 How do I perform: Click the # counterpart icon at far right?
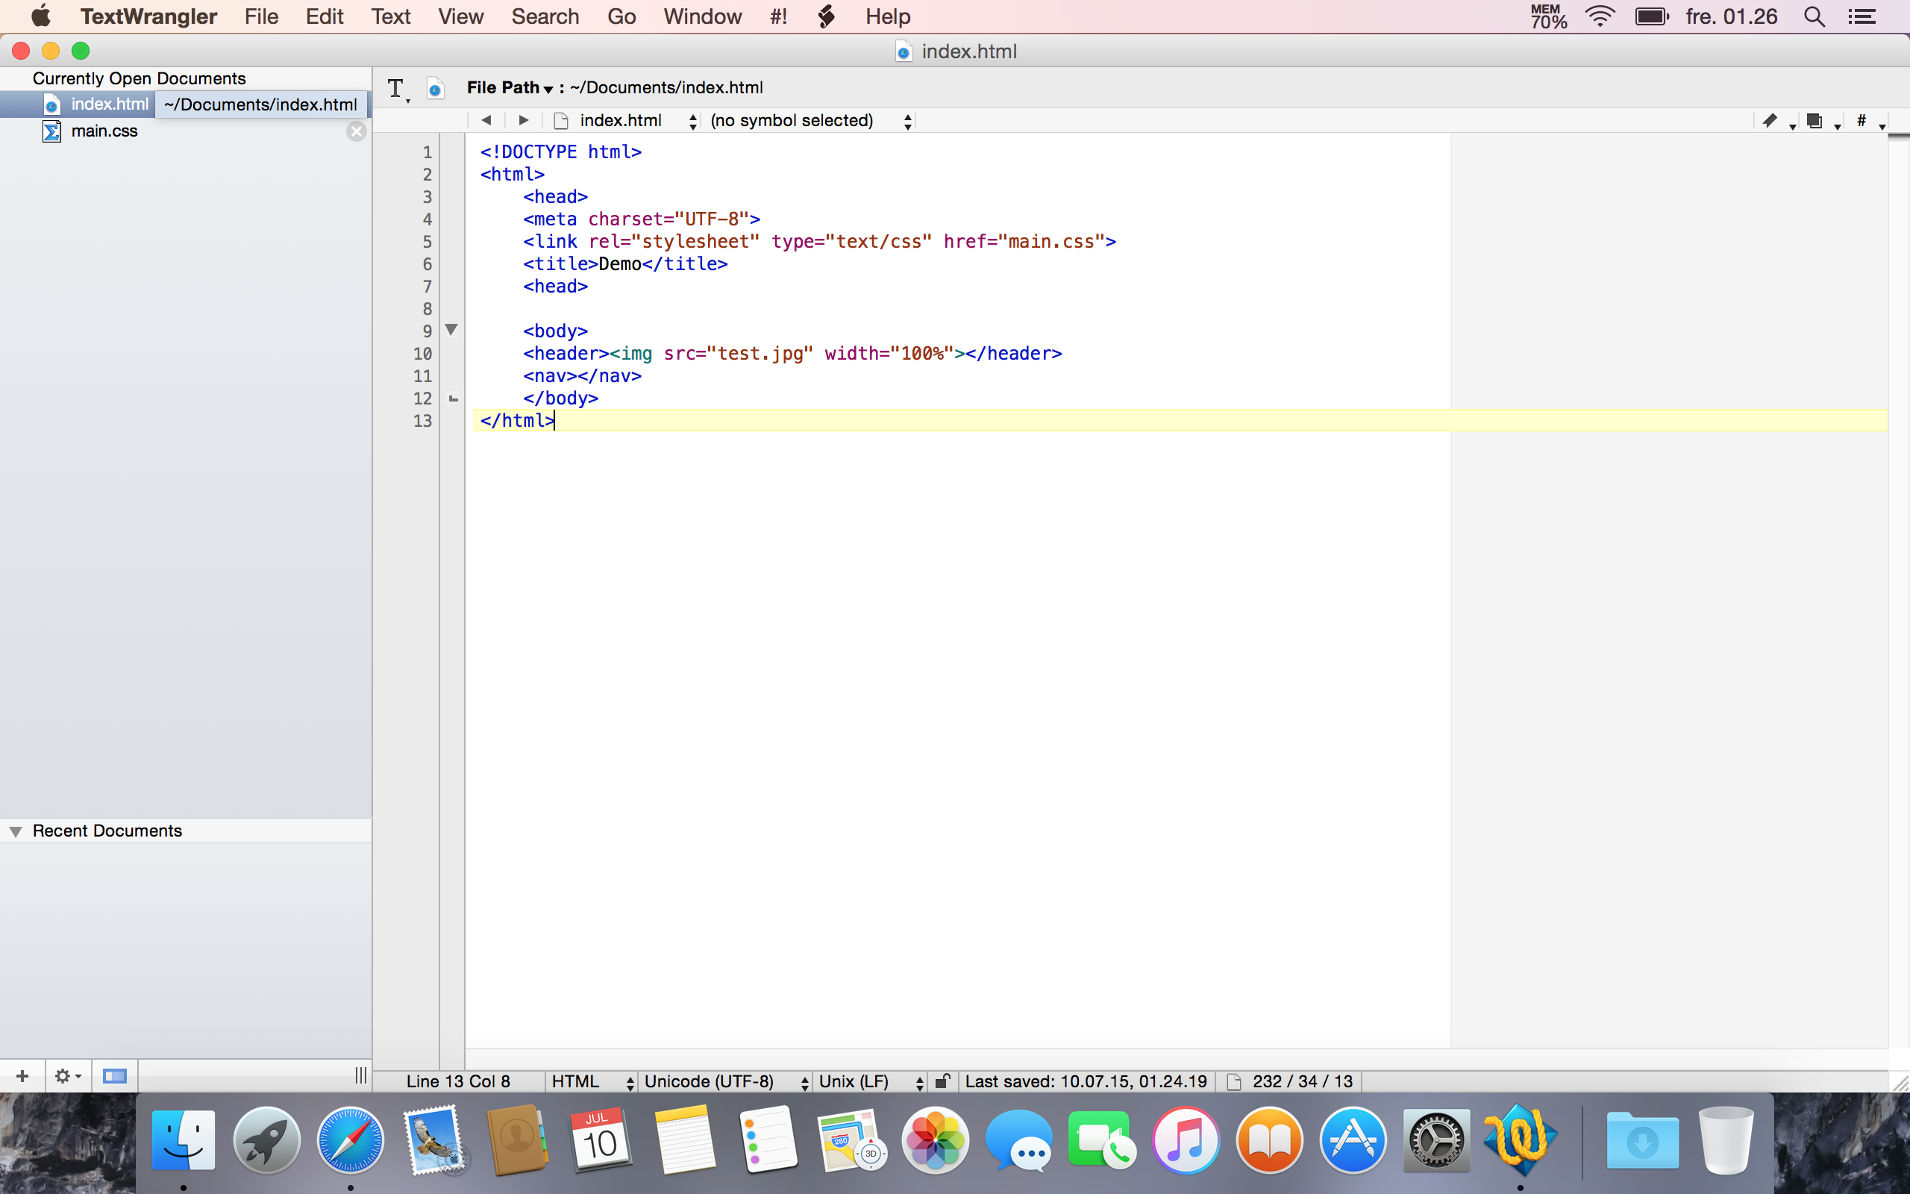click(x=1861, y=121)
